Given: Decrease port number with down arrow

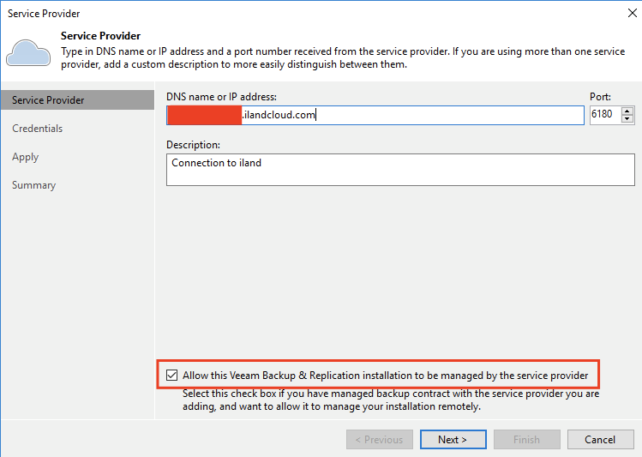Looking at the screenshot, I should click(x=627, y=119).
